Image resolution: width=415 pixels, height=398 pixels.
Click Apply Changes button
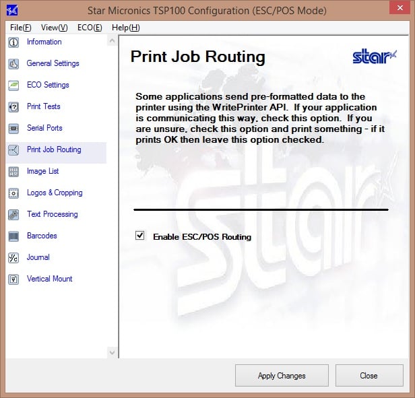pyautogui.click(x=282, y=376)
